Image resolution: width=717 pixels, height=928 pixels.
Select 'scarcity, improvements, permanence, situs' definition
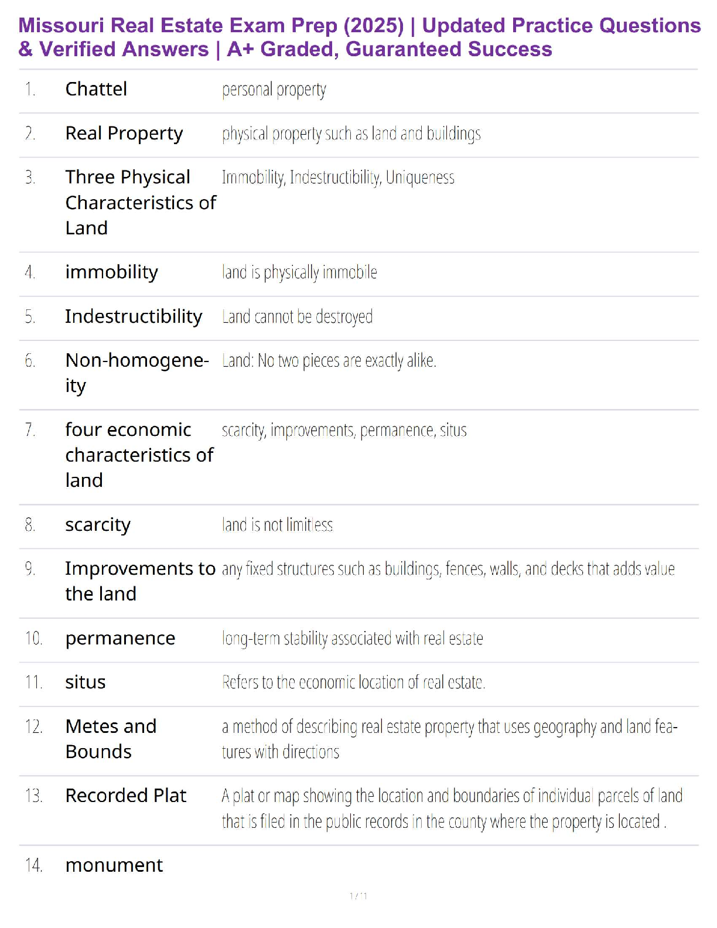(x=344, y=431)
